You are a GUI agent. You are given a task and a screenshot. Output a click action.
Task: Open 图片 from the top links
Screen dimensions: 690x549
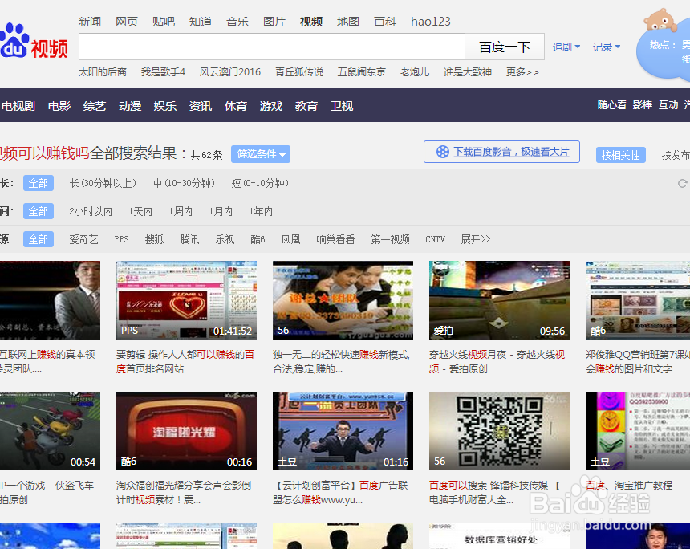click(274, 22)
